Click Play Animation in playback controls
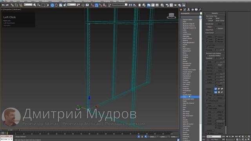 230,137
